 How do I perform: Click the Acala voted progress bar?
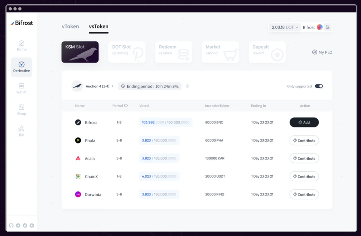[x=159, y=158]
